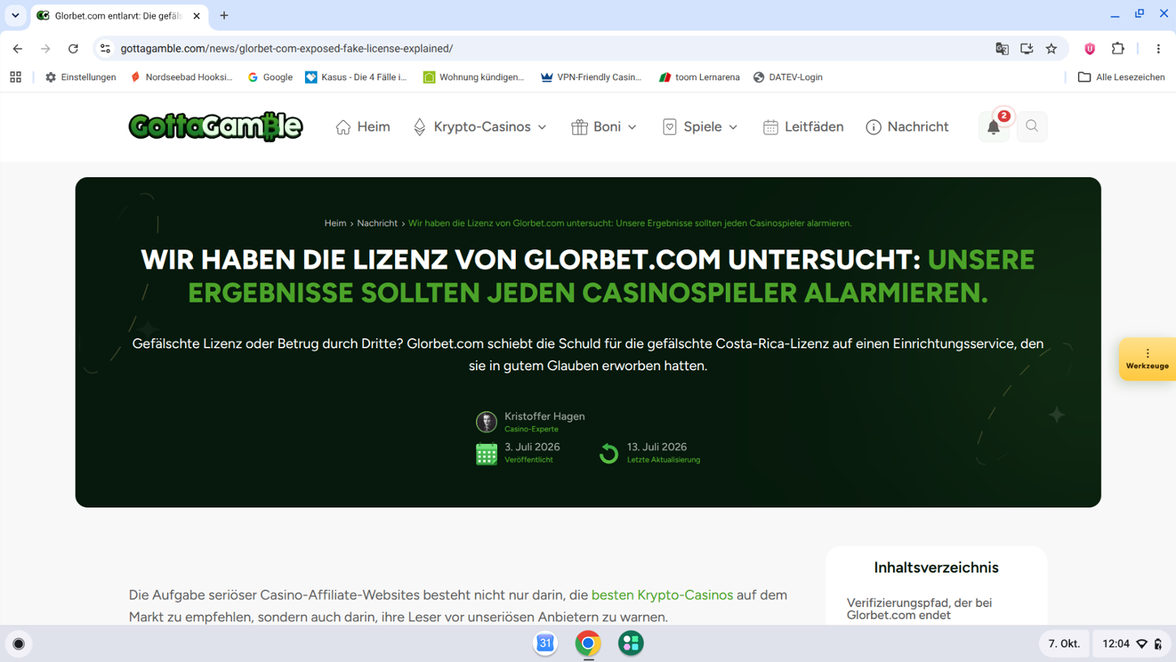
Task: Open Calendar app in the shelf
Action: pyautogui.click(x=545, y=643)
